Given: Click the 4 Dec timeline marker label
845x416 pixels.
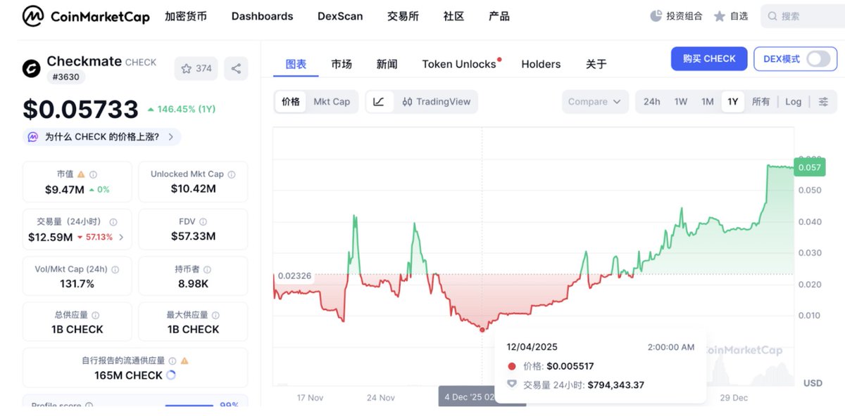Looking at the screenshot, I should point(482,397).
